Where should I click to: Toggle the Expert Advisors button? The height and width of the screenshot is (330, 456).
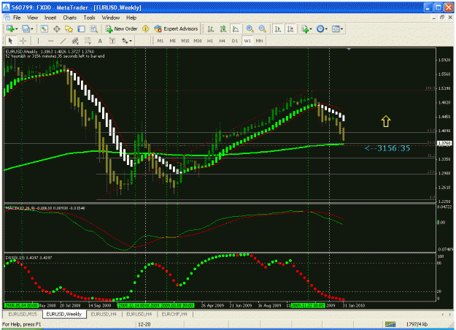tap(176, 28)
